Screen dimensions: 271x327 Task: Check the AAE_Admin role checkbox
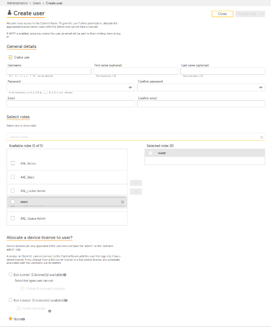coord(13,163)
